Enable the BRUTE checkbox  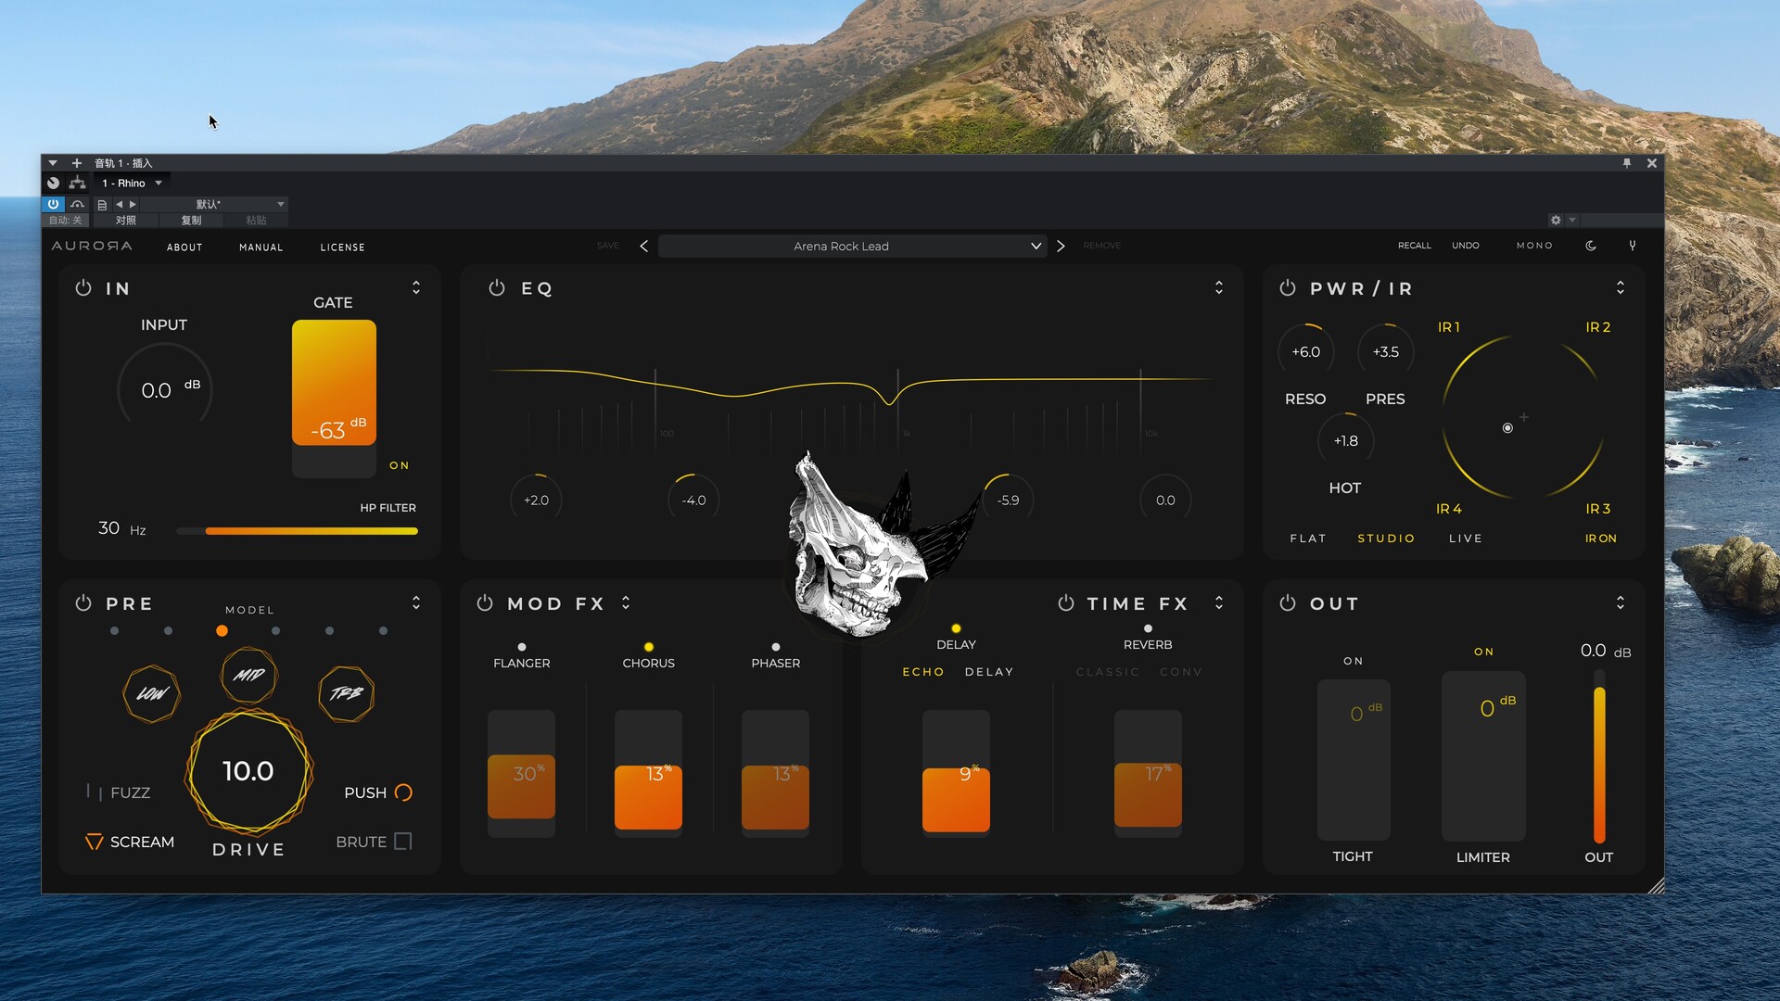(402, 842)
